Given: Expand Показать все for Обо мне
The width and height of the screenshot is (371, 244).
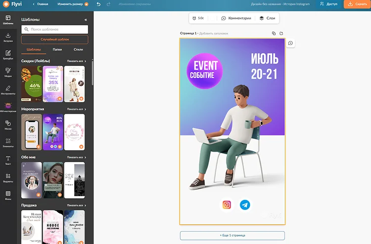Looking at the screenshot, I should point(76,157).
